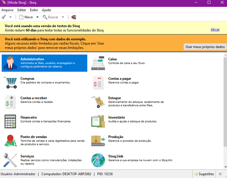Image resolution: width=227 pixels, height=178 pixels.
Task: Select the Contas a pagar title text
Action: (x=120, y=79)
